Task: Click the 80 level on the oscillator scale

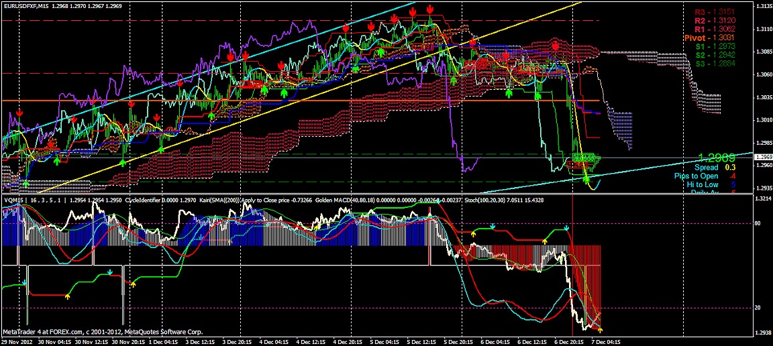Action: 759,223
